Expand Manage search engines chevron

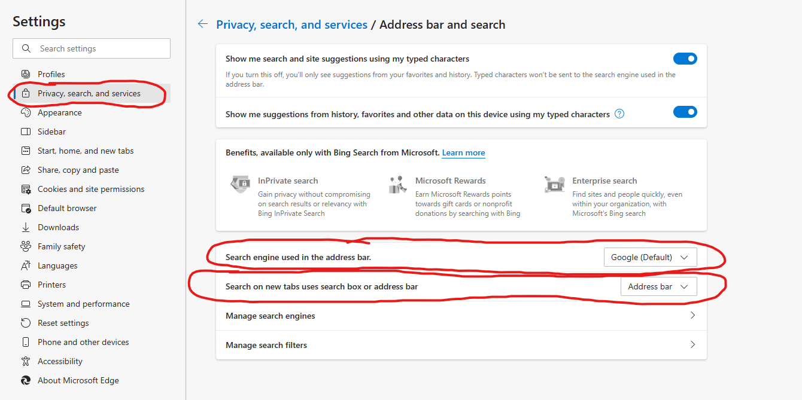pyautogui.click(x=692, y=315)
